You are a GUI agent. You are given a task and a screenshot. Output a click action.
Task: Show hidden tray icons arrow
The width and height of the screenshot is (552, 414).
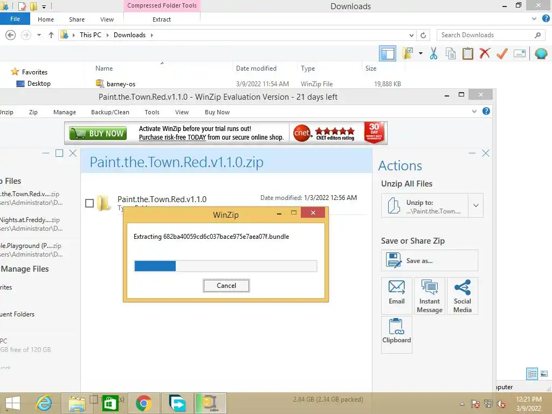click(x=462, y=404)
